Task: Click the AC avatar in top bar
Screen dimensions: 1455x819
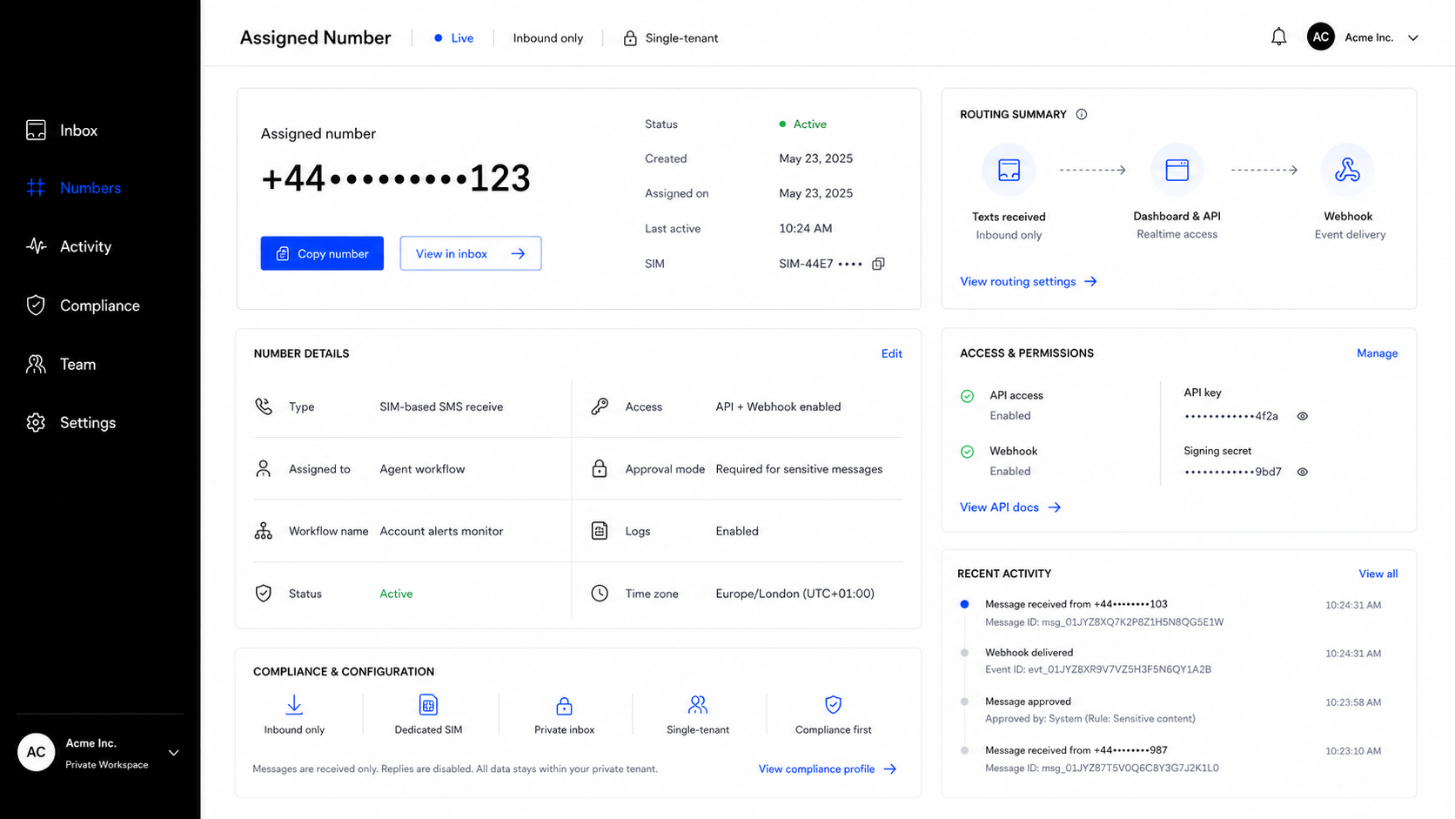Action: 1320,37
